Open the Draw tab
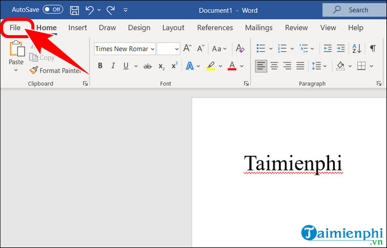387x248 pixels. click(107, 28)
